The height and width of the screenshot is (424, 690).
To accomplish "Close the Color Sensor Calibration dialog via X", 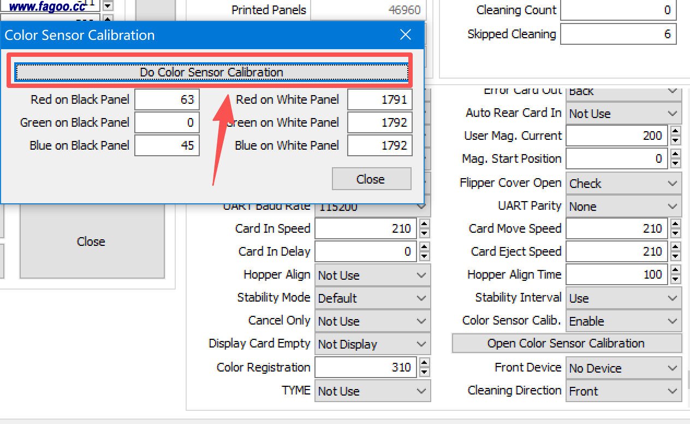I will 405,35.
